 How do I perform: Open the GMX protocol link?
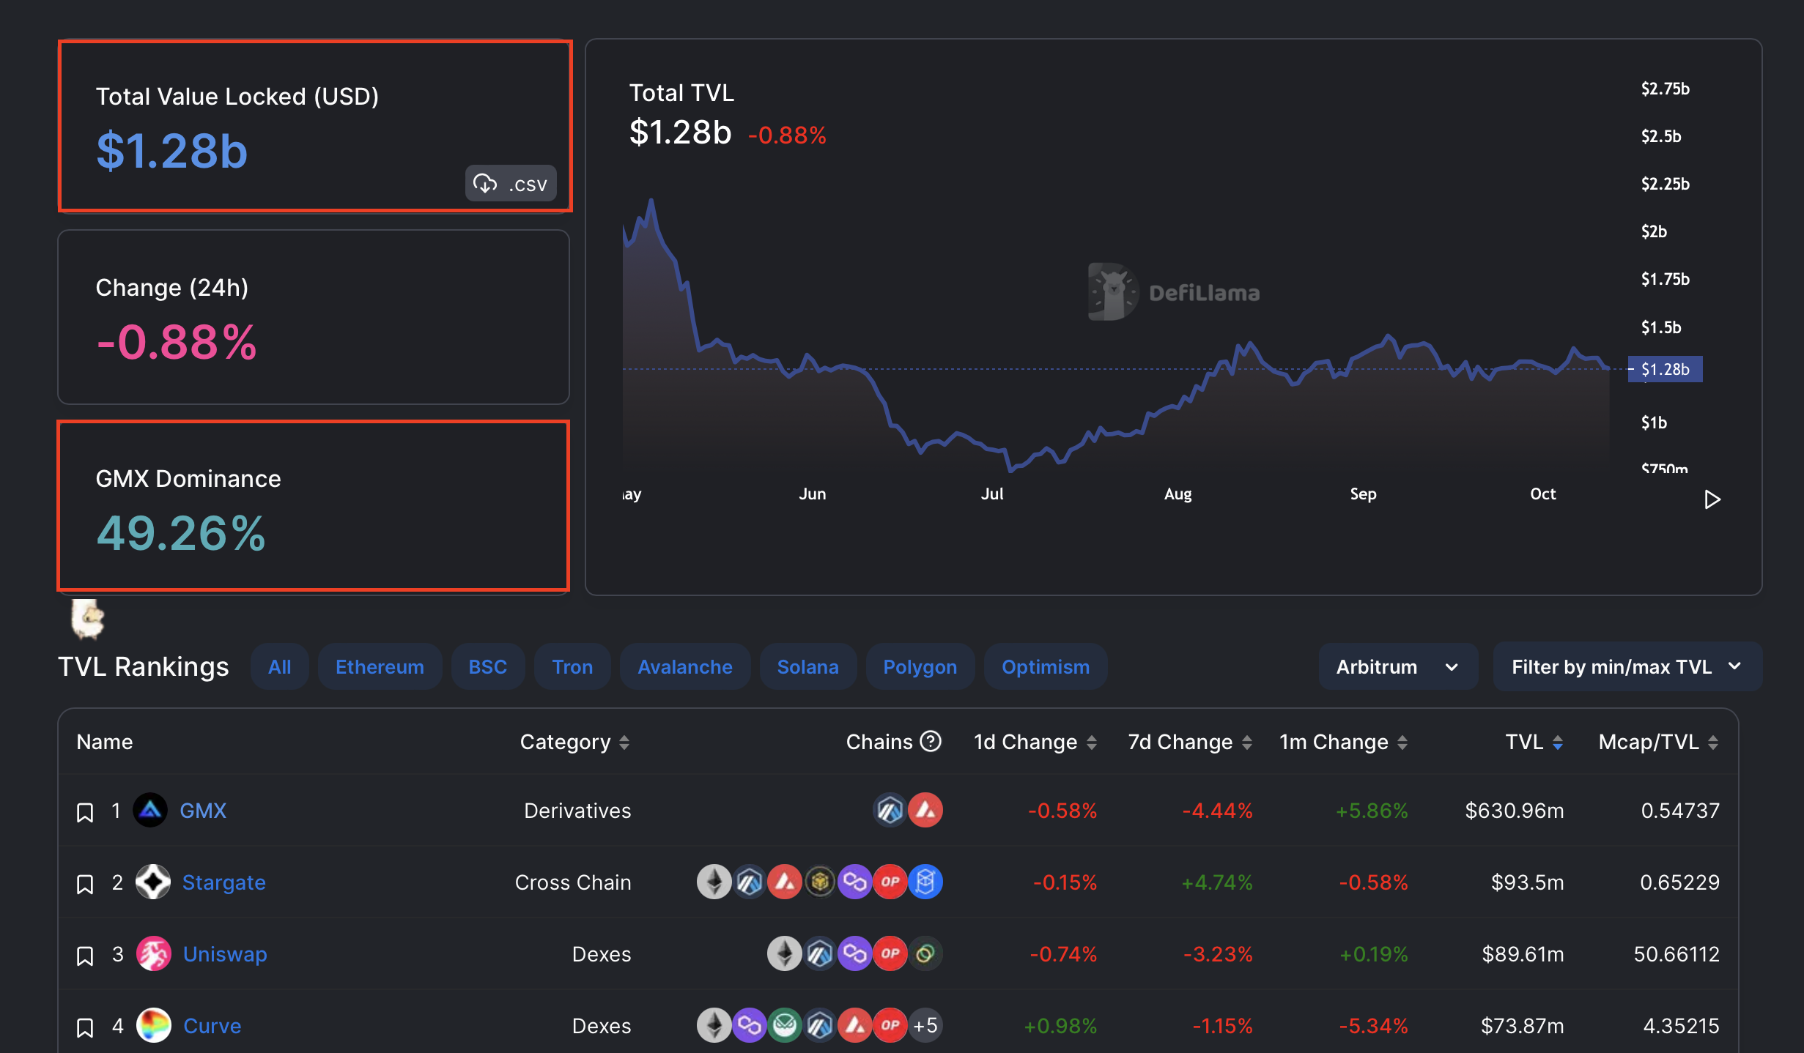(x=203, y=811)
